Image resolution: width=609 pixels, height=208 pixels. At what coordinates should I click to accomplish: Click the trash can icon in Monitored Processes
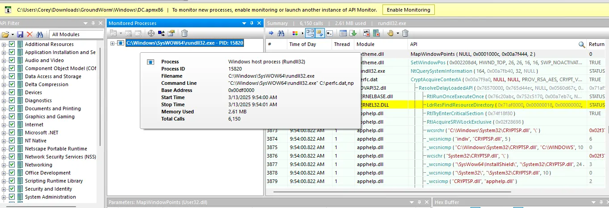click(x=185, y=33)
